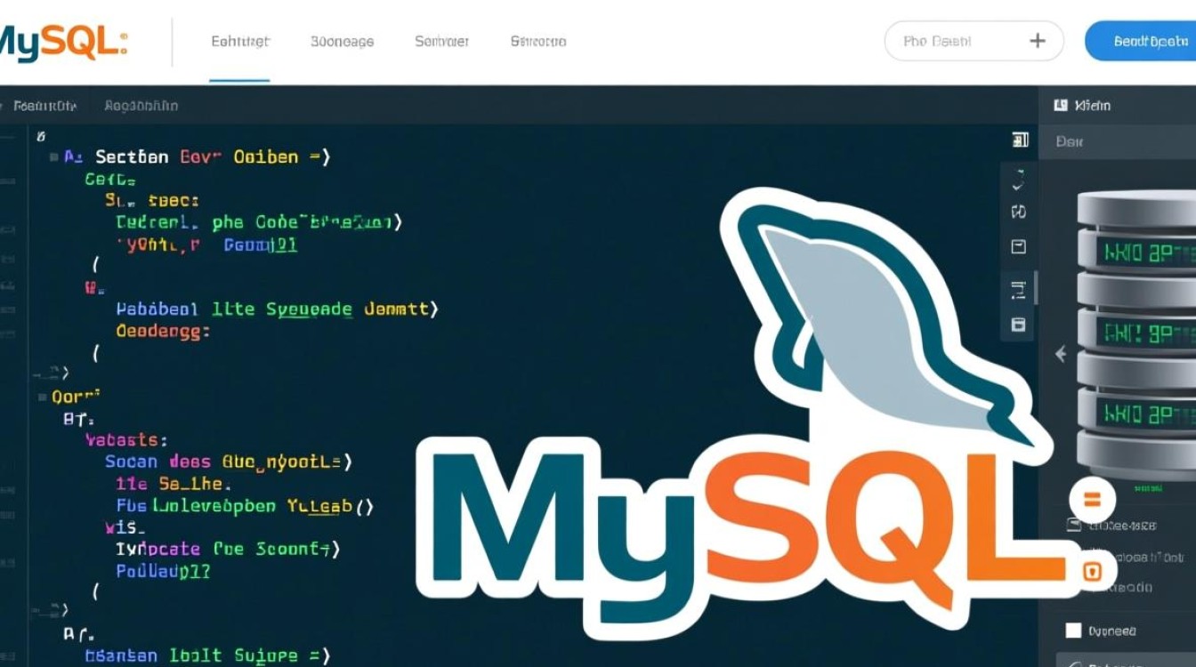Collapse the database panel using the left chevron
This screenshot has width=1196, height=667.
pyautogui.click(x=1060, y=354)
